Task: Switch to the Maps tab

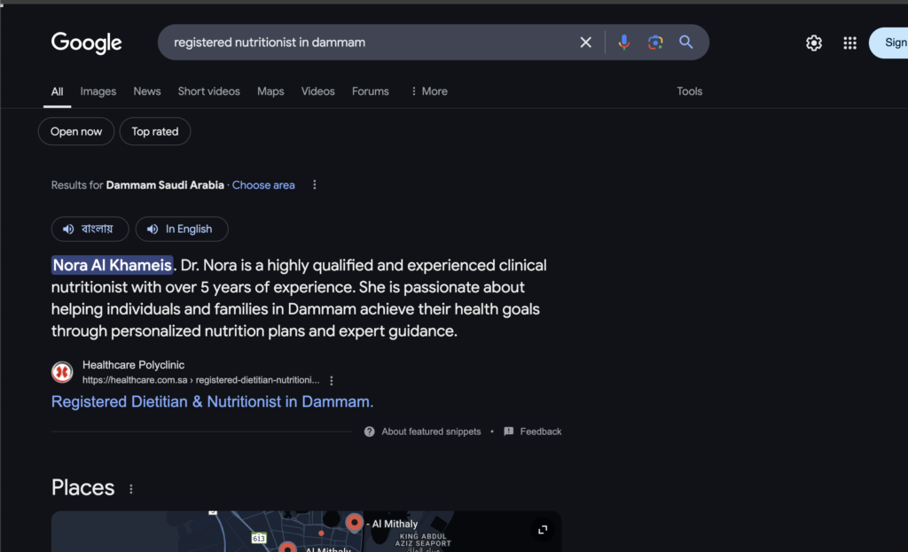Action: click(270, 91)
